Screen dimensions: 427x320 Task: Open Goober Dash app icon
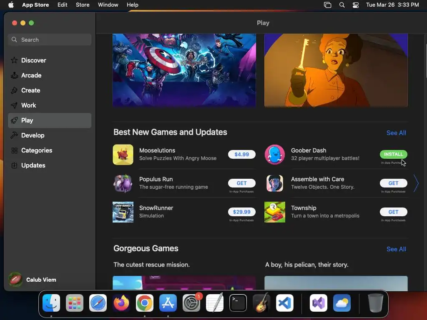coord(275,155)
